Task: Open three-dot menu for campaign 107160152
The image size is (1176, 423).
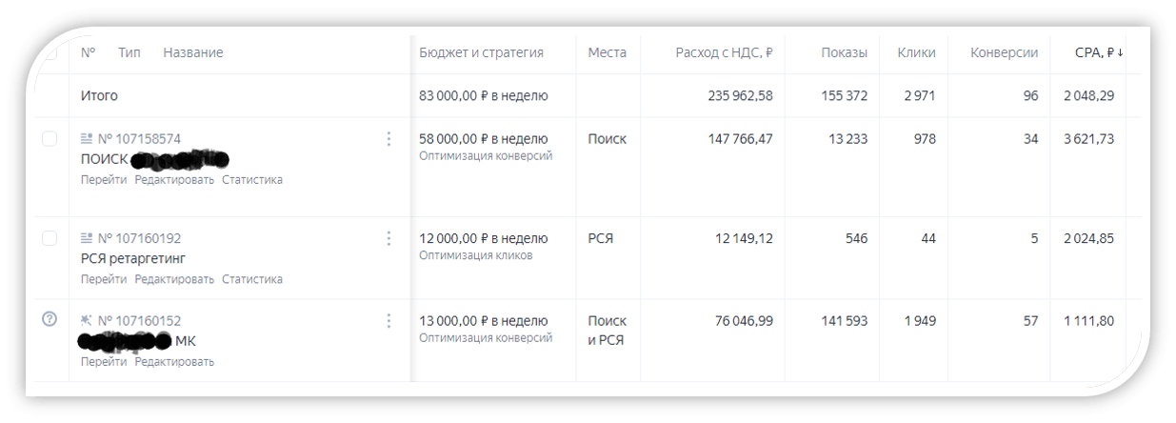Action: pos(389,321)
